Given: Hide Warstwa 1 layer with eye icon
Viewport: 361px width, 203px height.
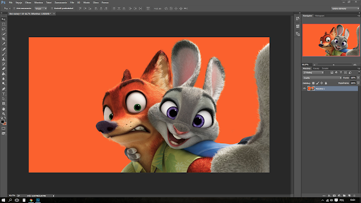Looking at the screenshot, I should [305, 89].
